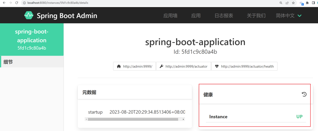Click the browser forward arrow
This screenshot has height=131, width=318.
(x=11, y=3)
